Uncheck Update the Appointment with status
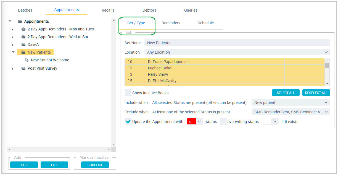 pos(128,121)
